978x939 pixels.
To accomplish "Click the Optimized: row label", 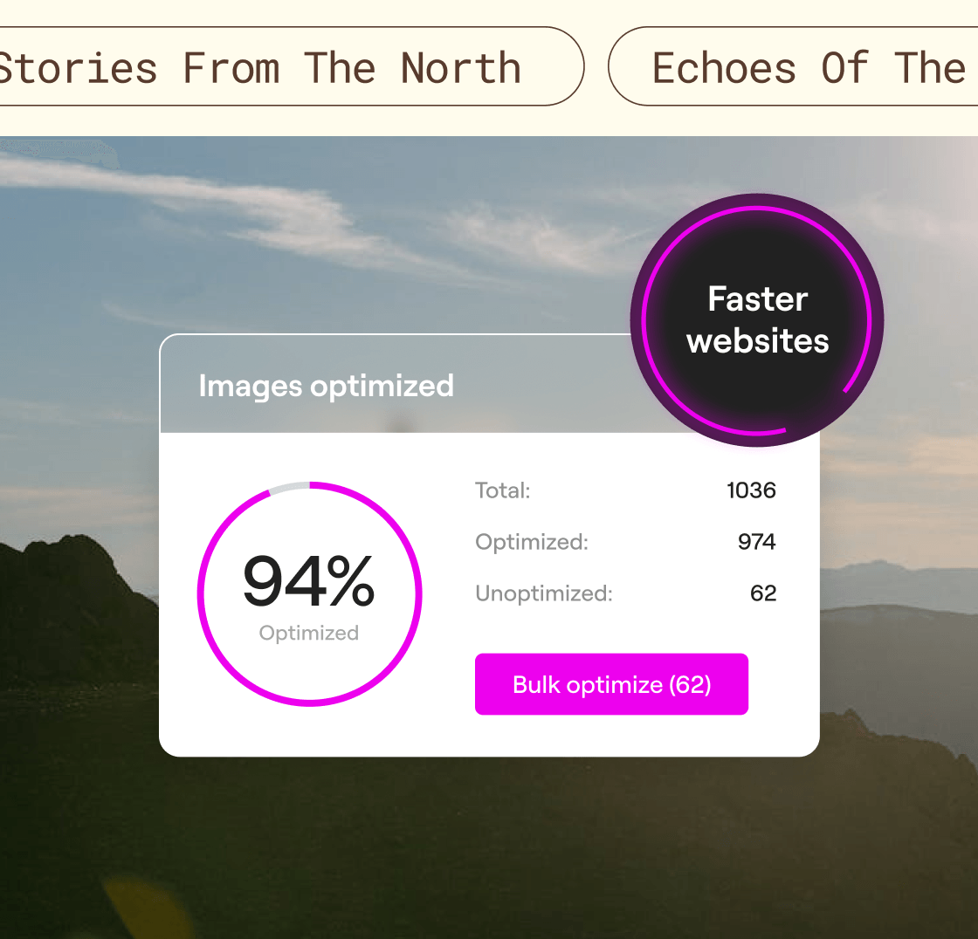I will (531, 542).
